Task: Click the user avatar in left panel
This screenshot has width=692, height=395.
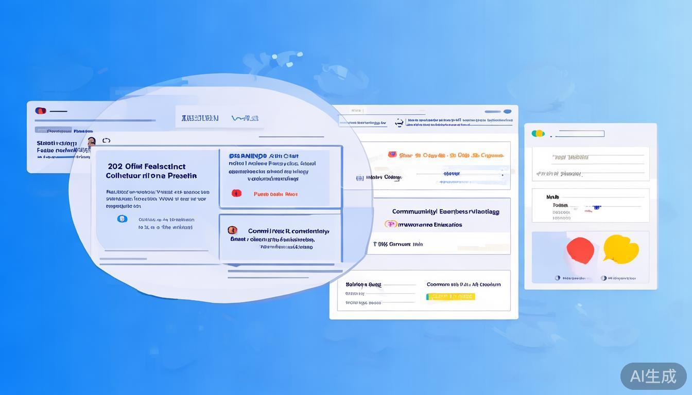Action: tap(92, 141)
